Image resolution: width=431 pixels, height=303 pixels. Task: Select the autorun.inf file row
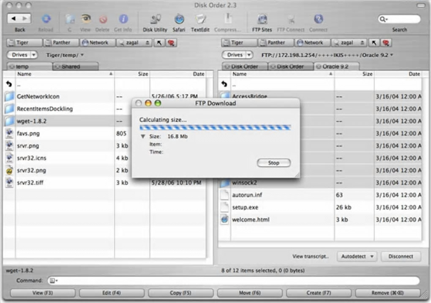[320, 195]
